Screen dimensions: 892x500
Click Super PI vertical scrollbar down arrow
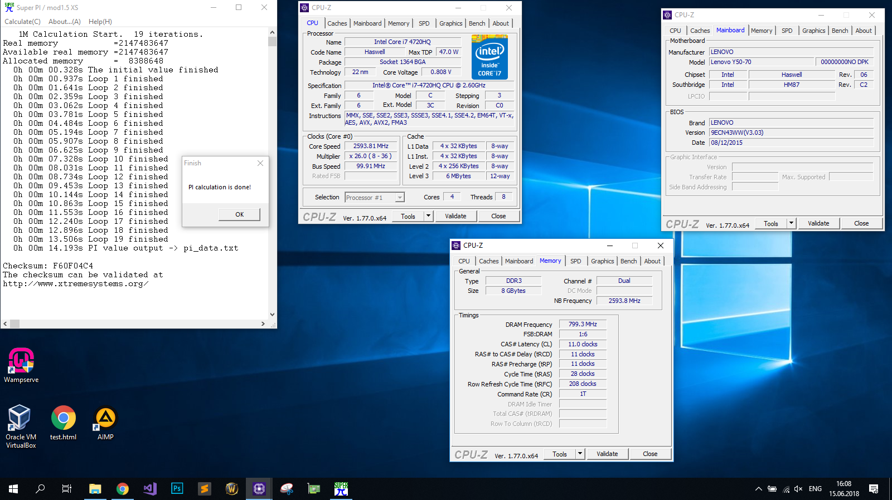(272, 315)
